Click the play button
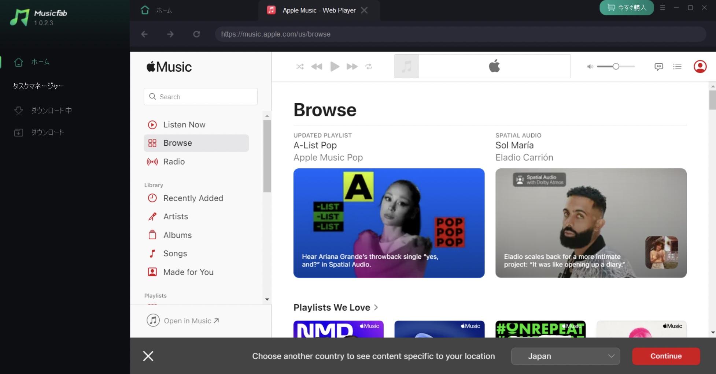The height and width of the screenshot is (374, 716). [335, 67]
